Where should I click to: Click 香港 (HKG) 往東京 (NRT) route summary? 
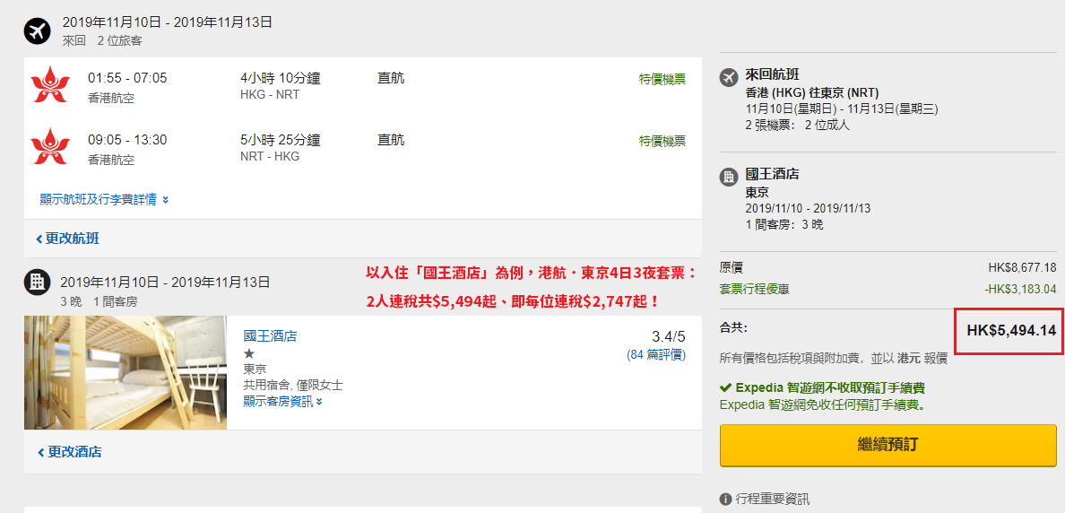pyautogui.click(x=812, y=92)
